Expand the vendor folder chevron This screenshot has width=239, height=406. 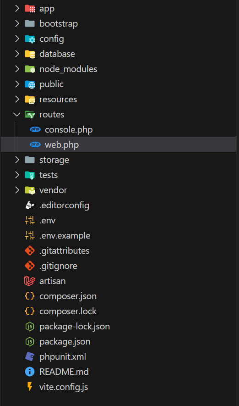click(x=17, y=190)
